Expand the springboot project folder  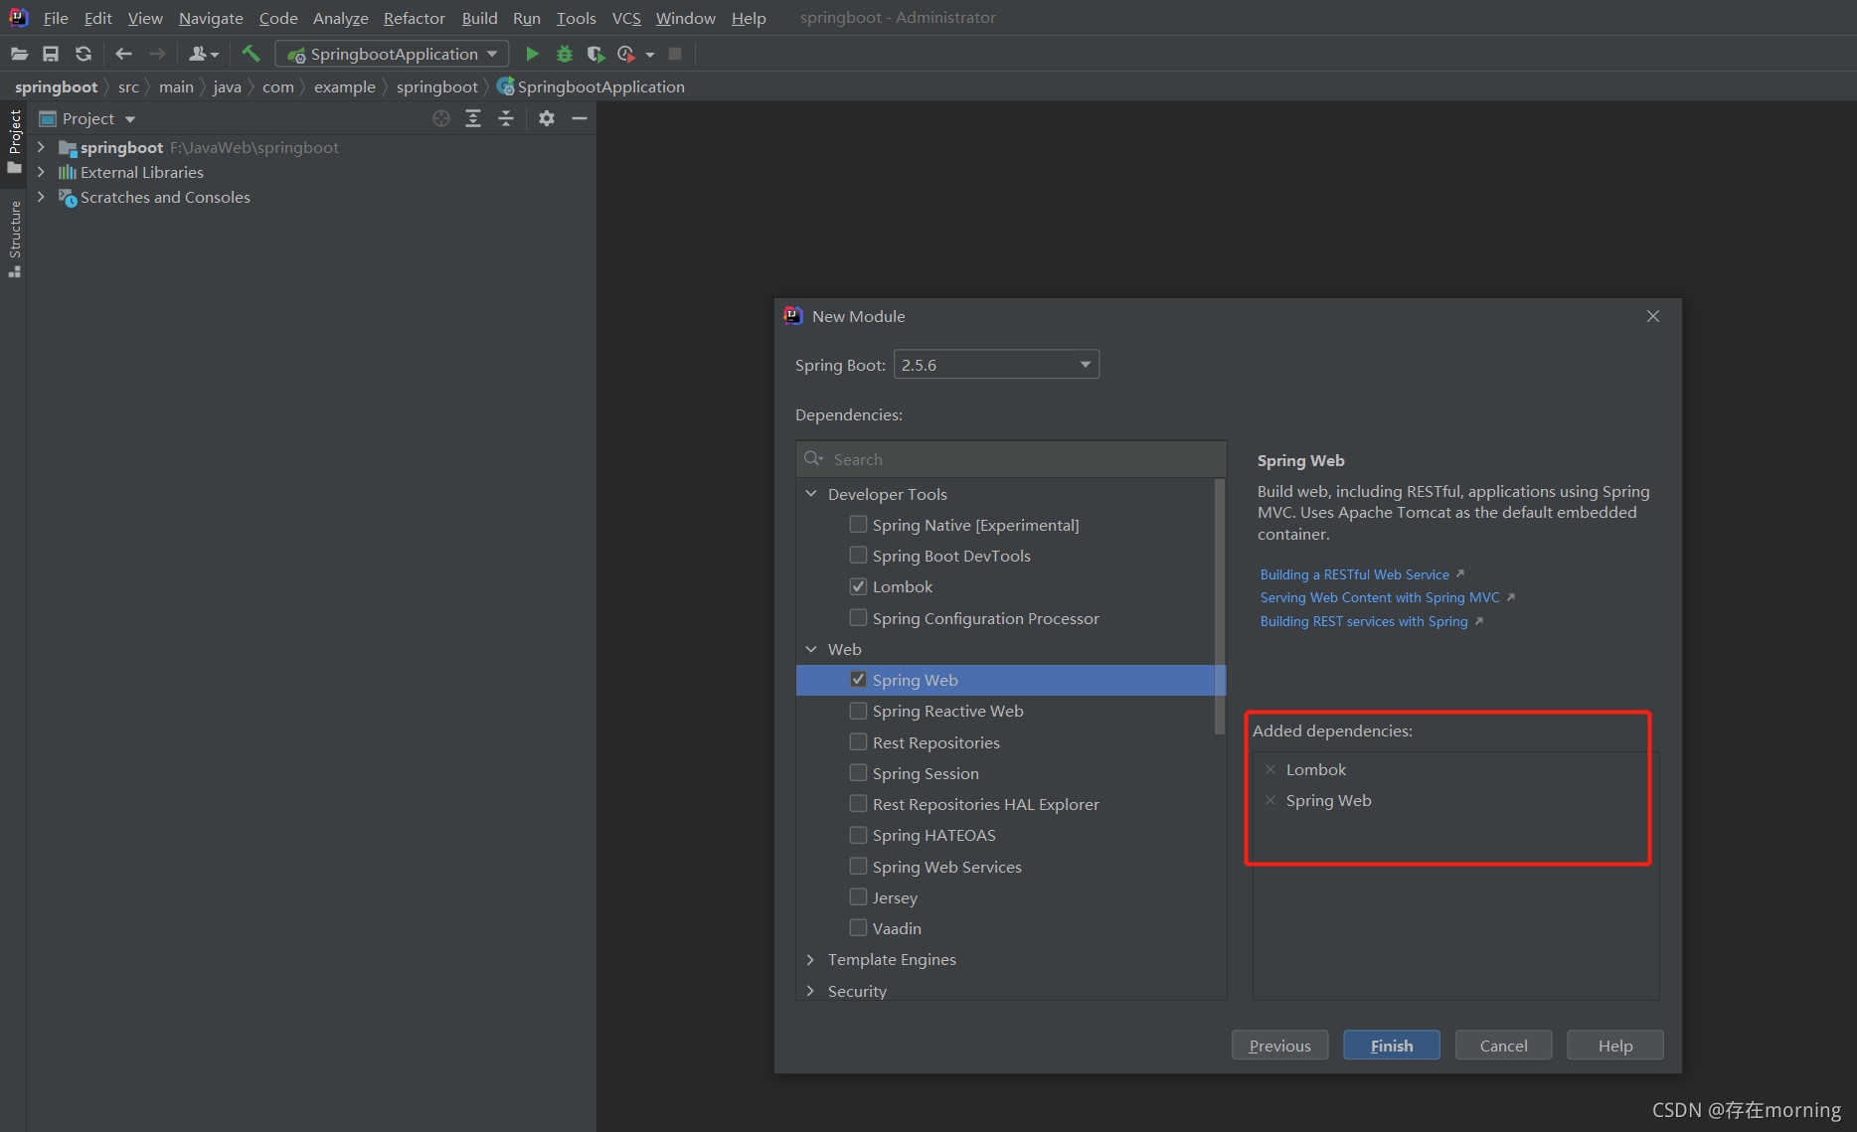[41, 147]
